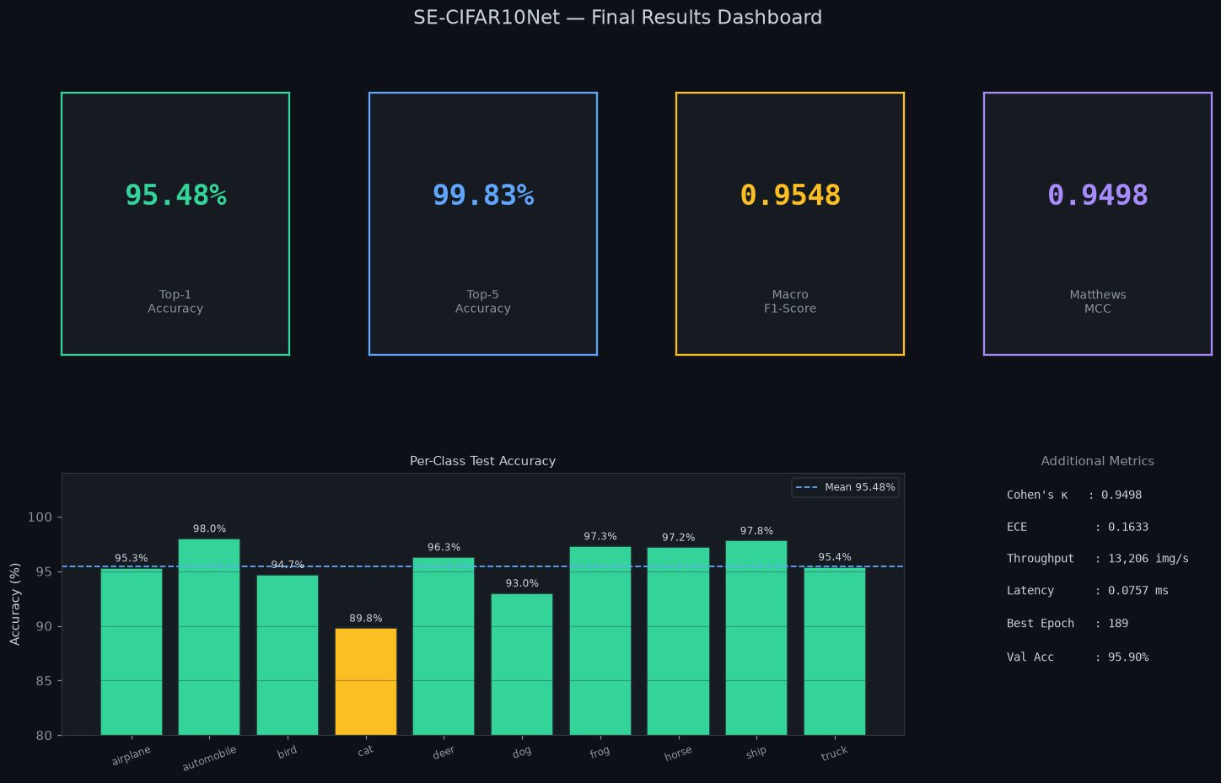Select the bird accuracy bar
The image size is (1221, 783).
pos(288,655)
